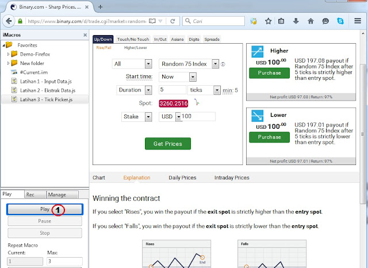Viewport: 368px width, 268px height.
Task: Open a new browser tab with plus
Action: coord(100,7)
